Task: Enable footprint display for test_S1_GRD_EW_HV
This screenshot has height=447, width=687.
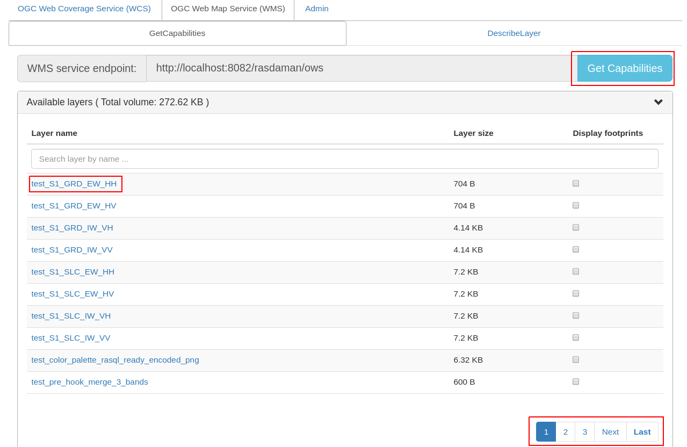Action: coord(575,205)
